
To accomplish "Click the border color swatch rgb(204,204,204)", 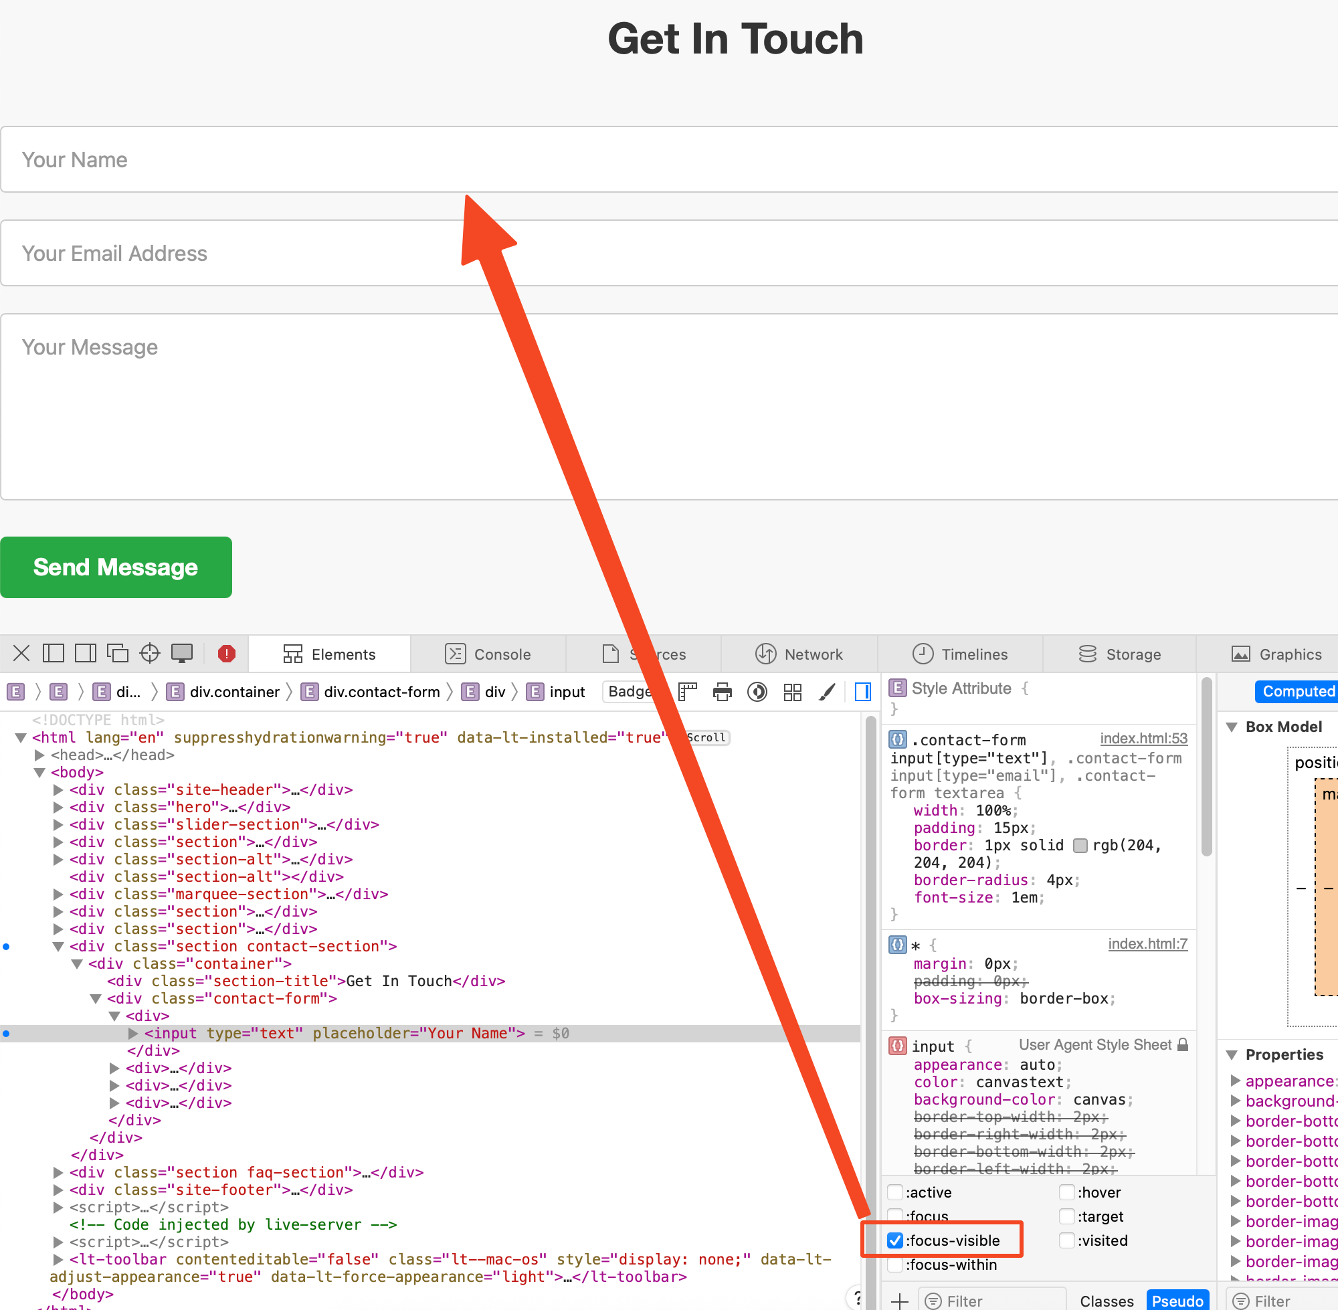I will [x=1080, y=846].
